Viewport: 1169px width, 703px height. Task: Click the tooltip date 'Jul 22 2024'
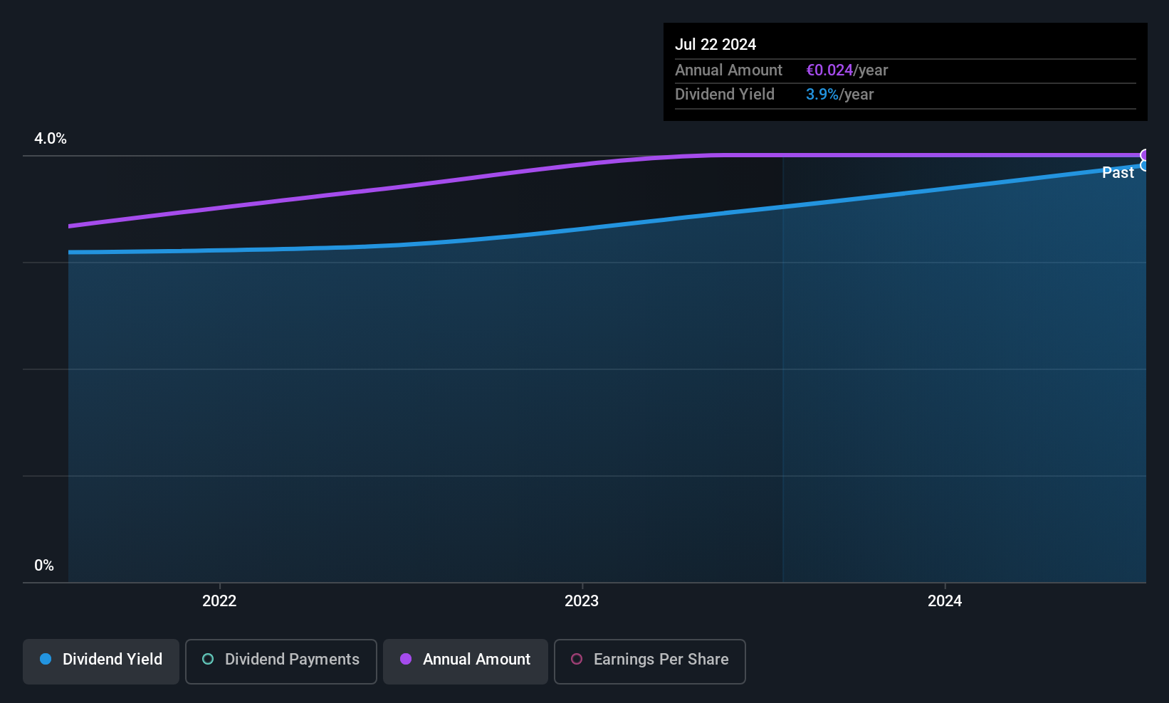click(x=715, y=44)
